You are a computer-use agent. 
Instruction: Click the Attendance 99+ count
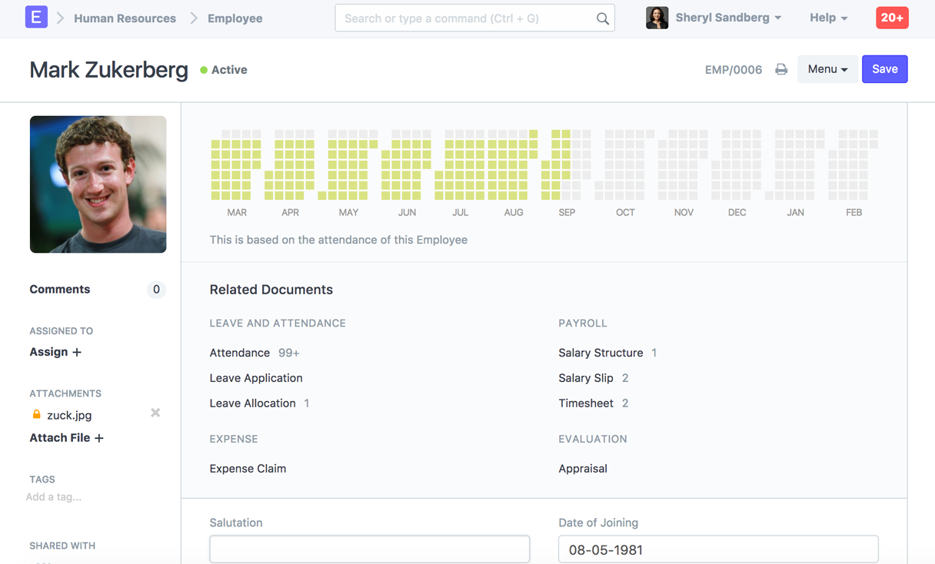[x=289, y=353]
